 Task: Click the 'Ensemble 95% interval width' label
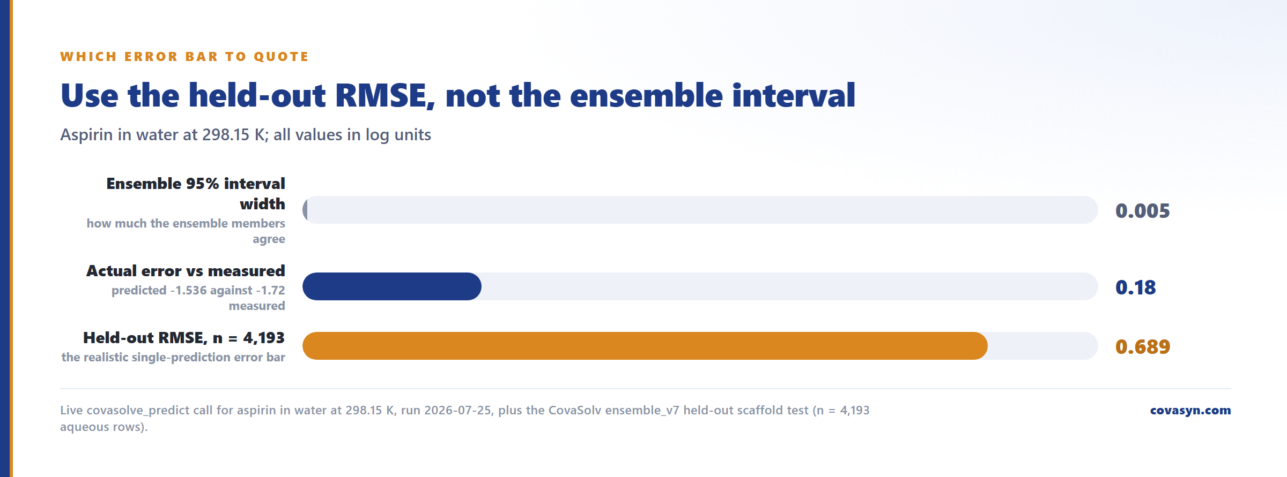tap(196, 193)
